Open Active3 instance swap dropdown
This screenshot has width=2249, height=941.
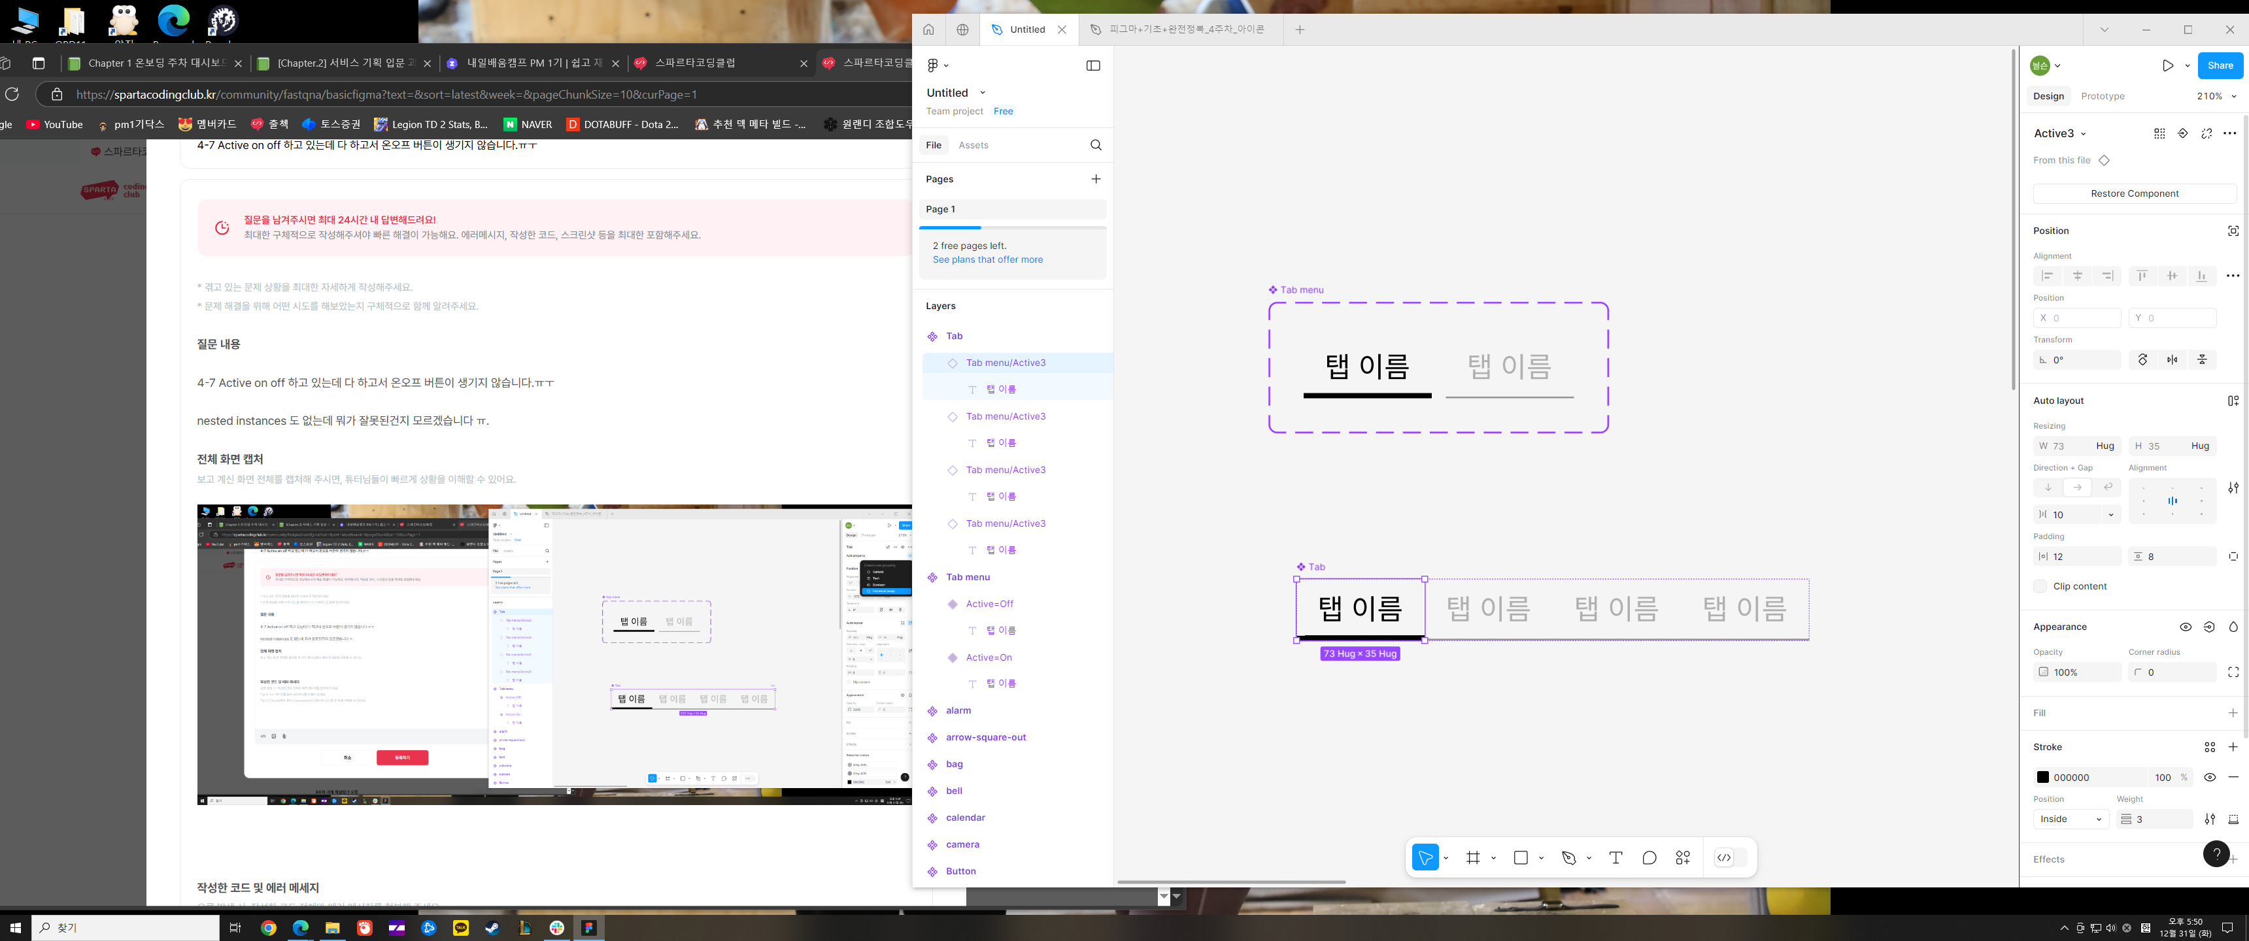(x=2083, y=133)
